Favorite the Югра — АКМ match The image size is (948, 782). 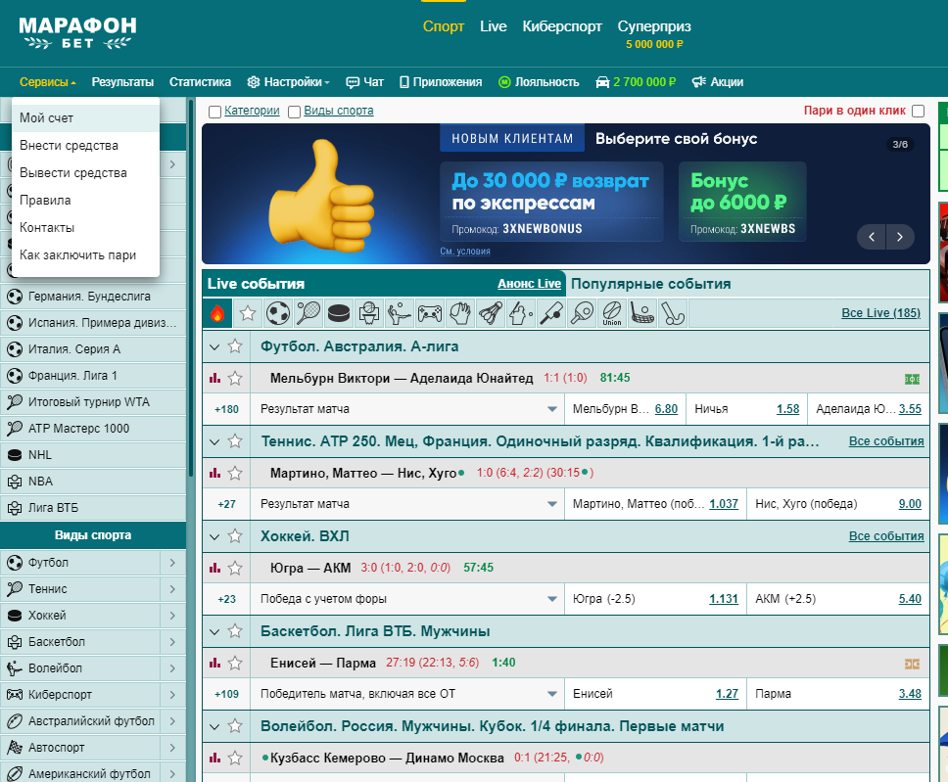(235, 568)
